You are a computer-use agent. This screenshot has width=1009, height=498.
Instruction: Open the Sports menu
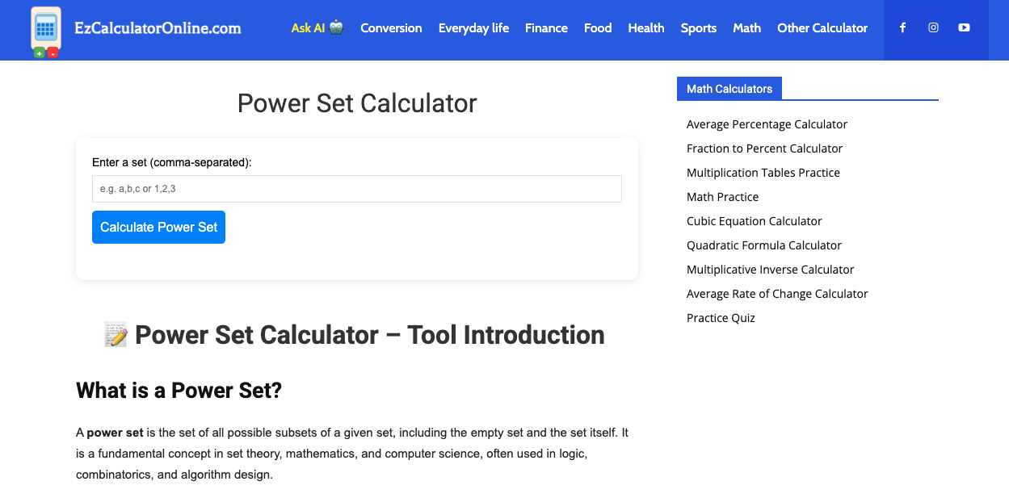(x=698, y=28)
